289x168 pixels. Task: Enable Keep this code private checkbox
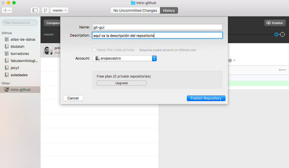point(94,50)
